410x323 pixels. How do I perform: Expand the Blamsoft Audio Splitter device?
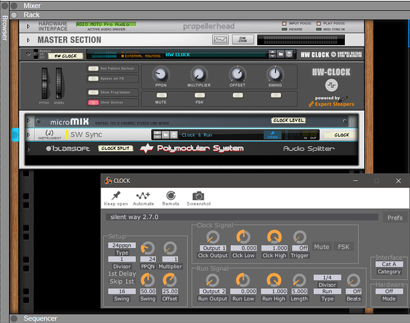point(28,149)
